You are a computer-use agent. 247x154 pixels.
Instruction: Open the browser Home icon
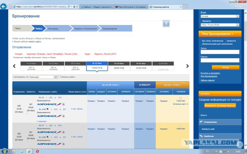[x=236, y=7]
